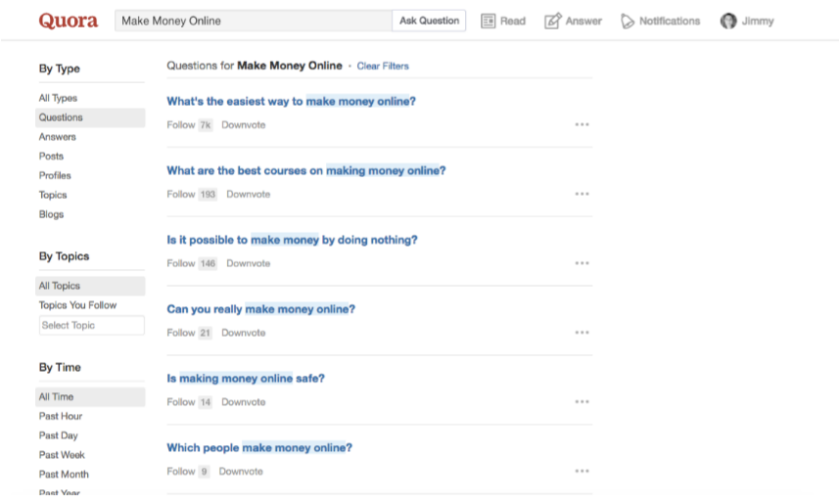Image resolution: width=839 pixels, height=501 pixels.
Task: Filter results by Profiles
Action: pos(55,175)
